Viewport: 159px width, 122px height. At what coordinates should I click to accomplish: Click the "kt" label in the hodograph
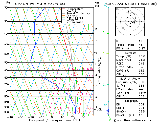tap(118, 9)
